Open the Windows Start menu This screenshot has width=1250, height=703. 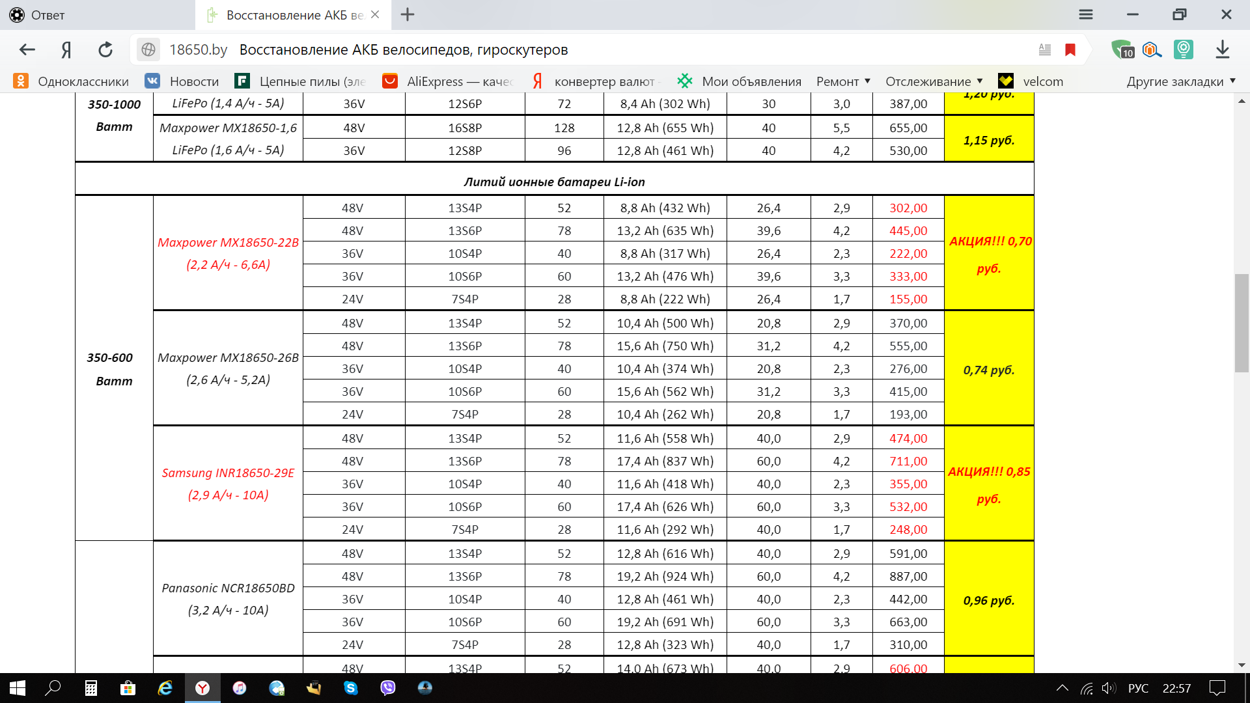(18, 688)
